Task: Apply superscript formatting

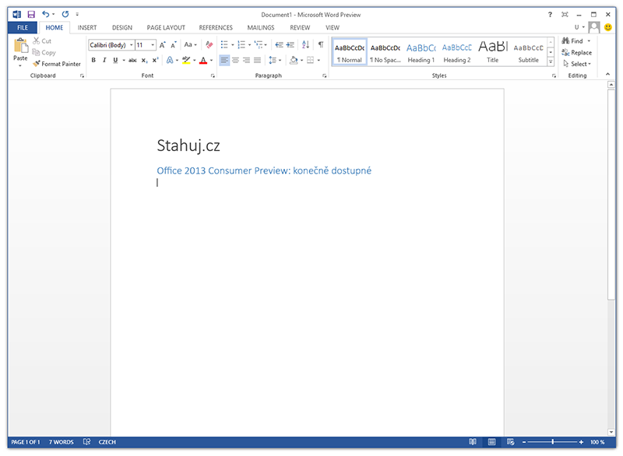Action: 155,61
